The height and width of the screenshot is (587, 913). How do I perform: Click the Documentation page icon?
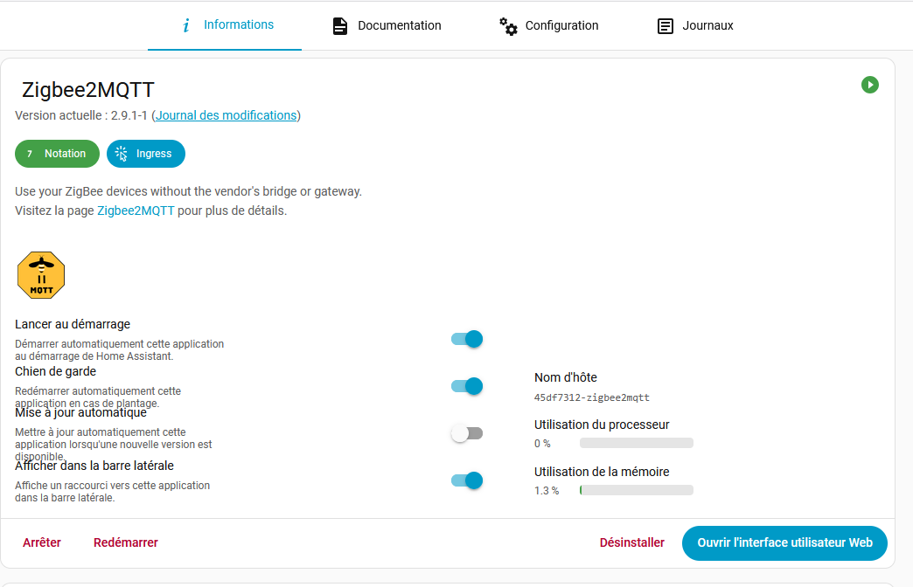pyautogui.click(x=340, y=26)
